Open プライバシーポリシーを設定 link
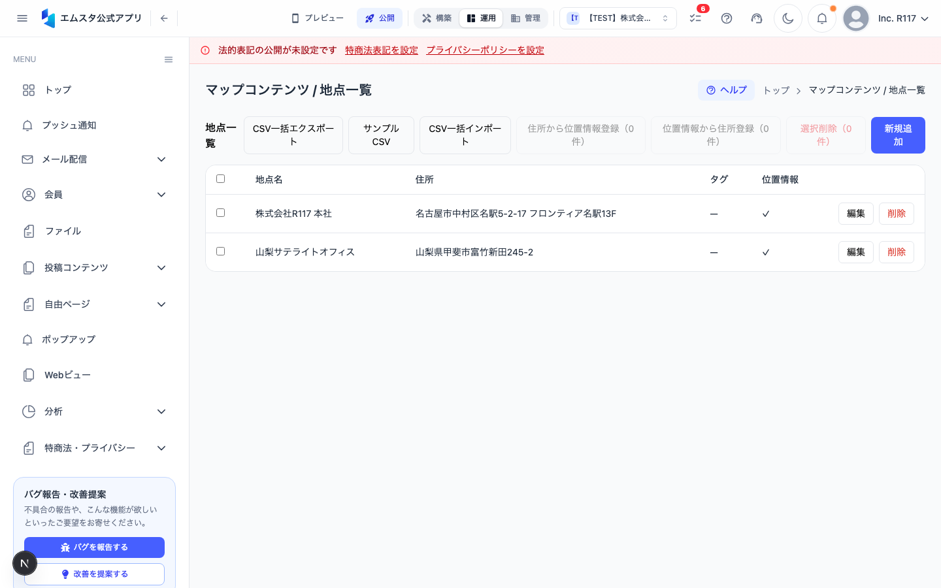Screen dimensions: 941x588 tap(486, 50)
